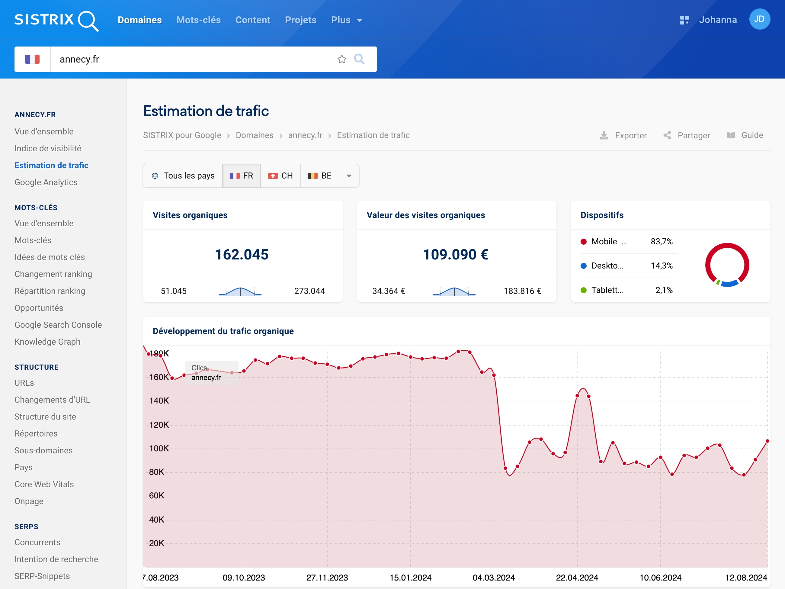785x589 pixels.
Task: Open Opportunités in sidebar
Action: 39,308
